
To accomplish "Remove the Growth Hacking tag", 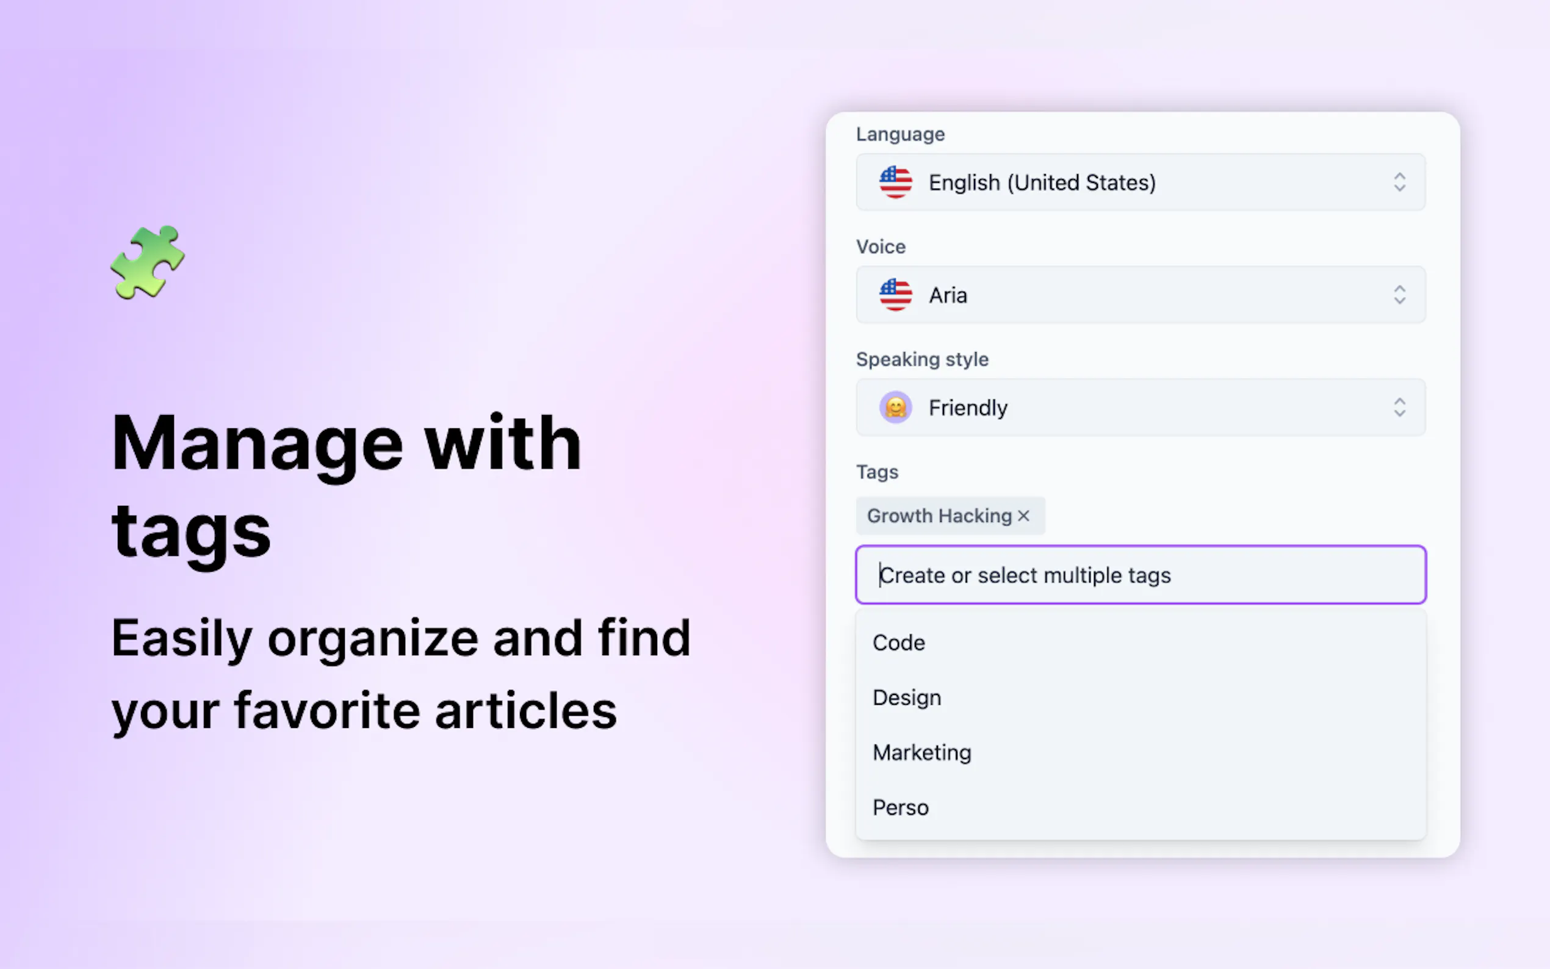I will pyautogui.click(x=1023, y=516).
